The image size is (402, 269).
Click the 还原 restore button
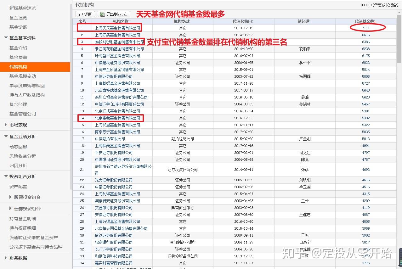click(85, 14)
